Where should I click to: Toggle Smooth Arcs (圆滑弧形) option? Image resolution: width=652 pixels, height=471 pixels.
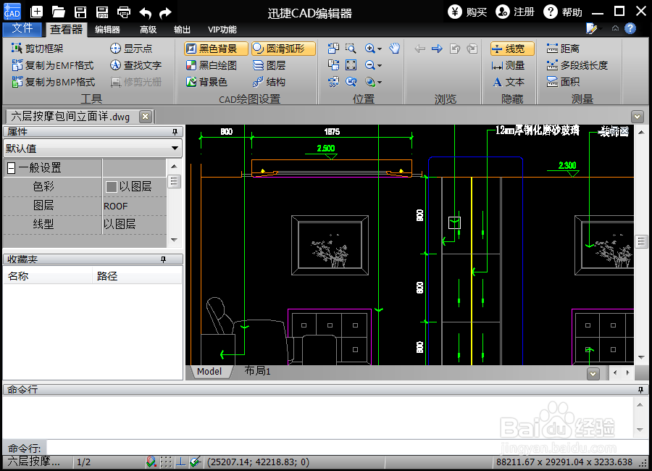pos(283,49)
